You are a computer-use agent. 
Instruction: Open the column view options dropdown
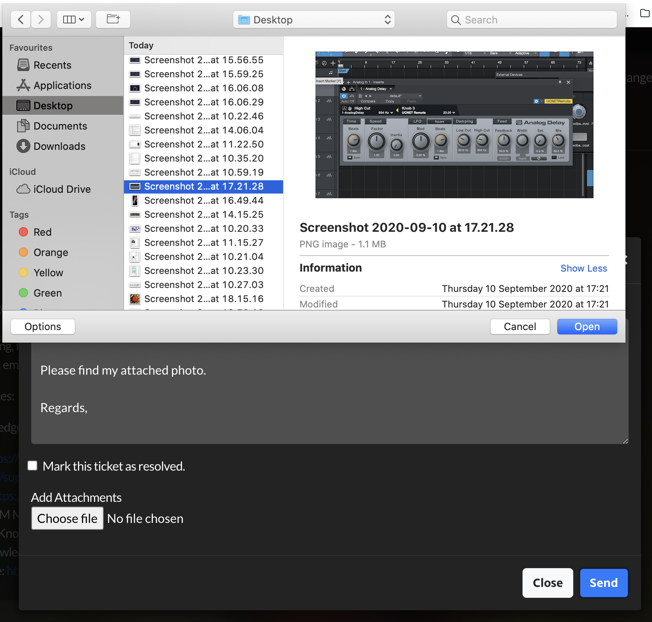pyautogui.click(x=74, y=20)
